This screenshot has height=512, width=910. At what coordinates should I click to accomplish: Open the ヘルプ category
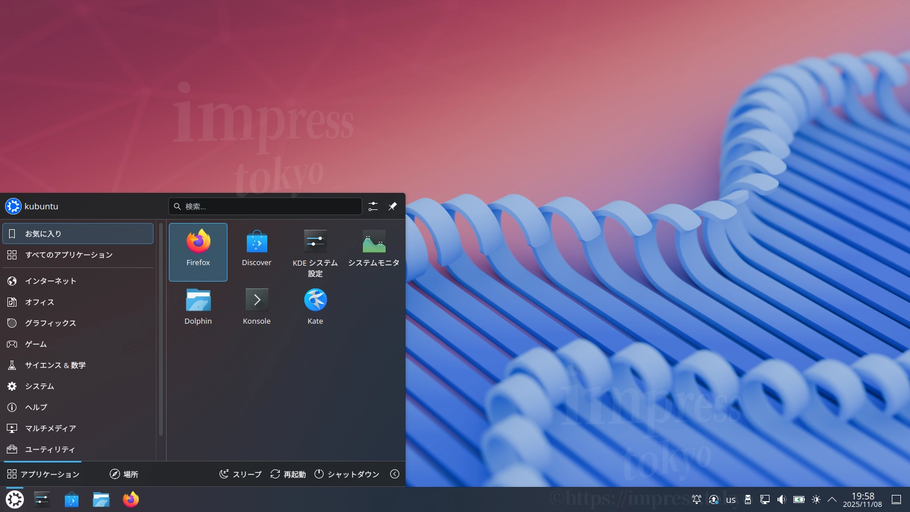pyautogui.click(x=78, y=407)
